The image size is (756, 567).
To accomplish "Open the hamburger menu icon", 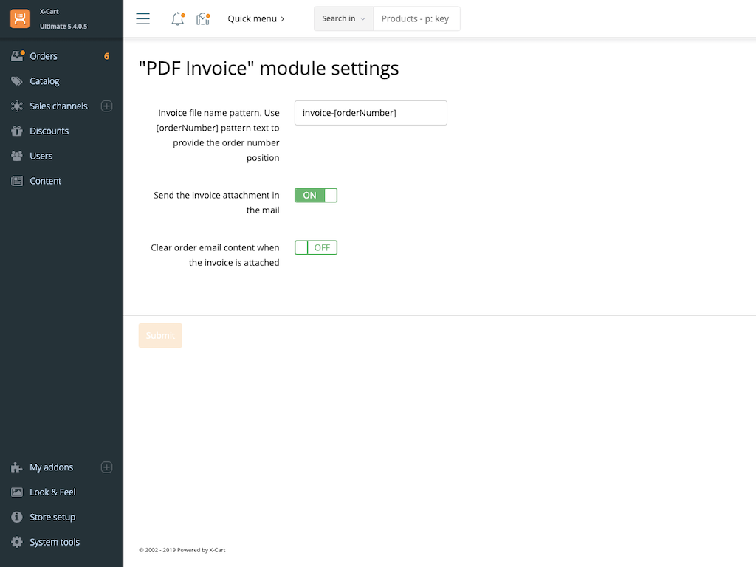I will [x=143, y=18].
